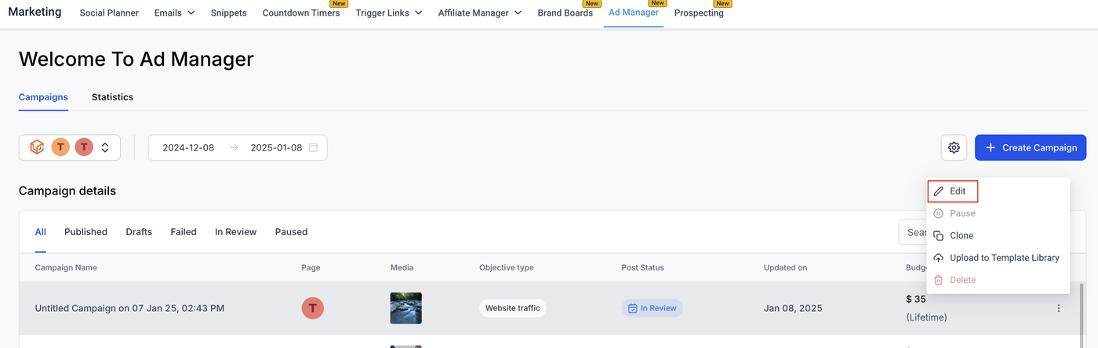
Task: Click the end date 2025-01-08
Action: (276, 147)
